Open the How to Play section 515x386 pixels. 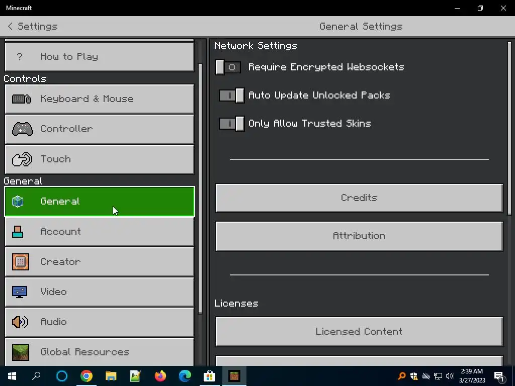pyautogui.click(x=100, y=56)
